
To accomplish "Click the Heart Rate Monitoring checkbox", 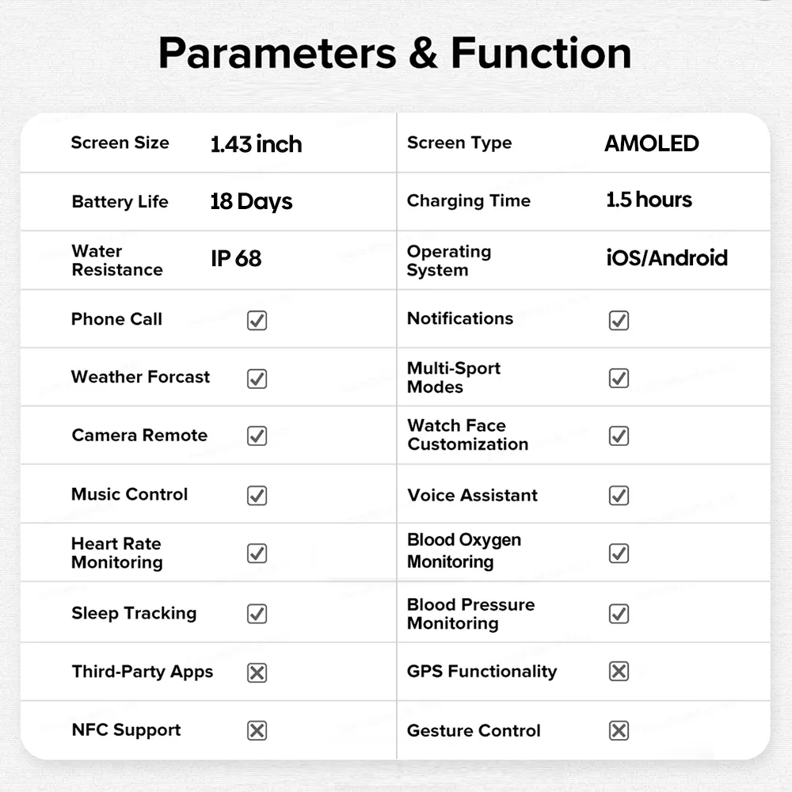I will (257, 554).
